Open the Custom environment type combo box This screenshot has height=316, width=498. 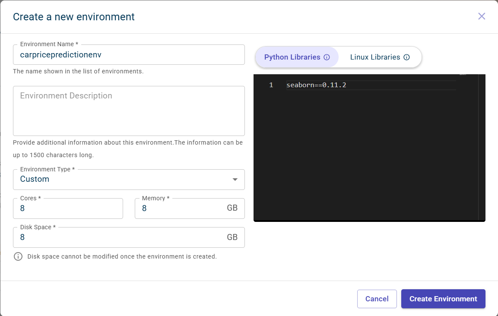pyautogui.click(x=121, y=180)
